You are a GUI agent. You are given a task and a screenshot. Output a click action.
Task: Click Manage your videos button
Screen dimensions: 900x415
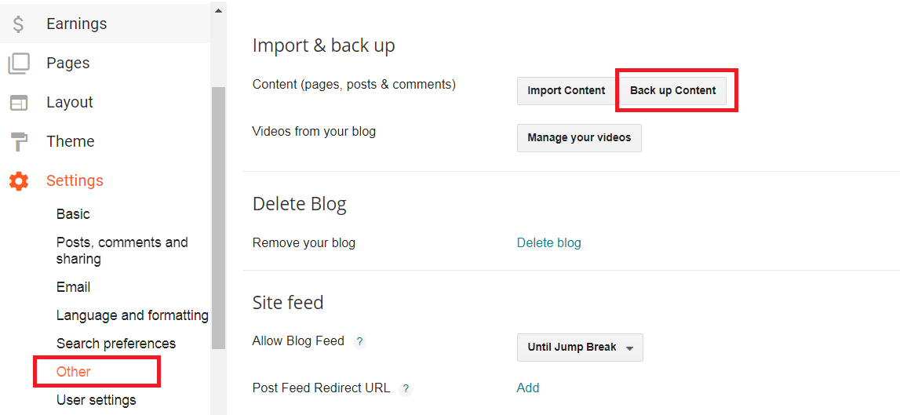pyautogui.click(x=579, y=138)
